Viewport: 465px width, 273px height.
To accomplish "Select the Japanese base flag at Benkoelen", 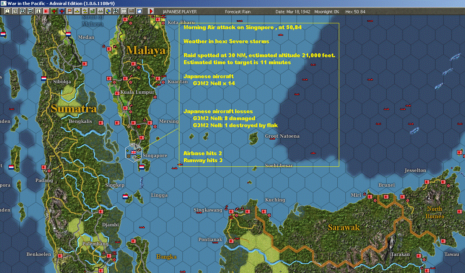I will coord(60,256).
